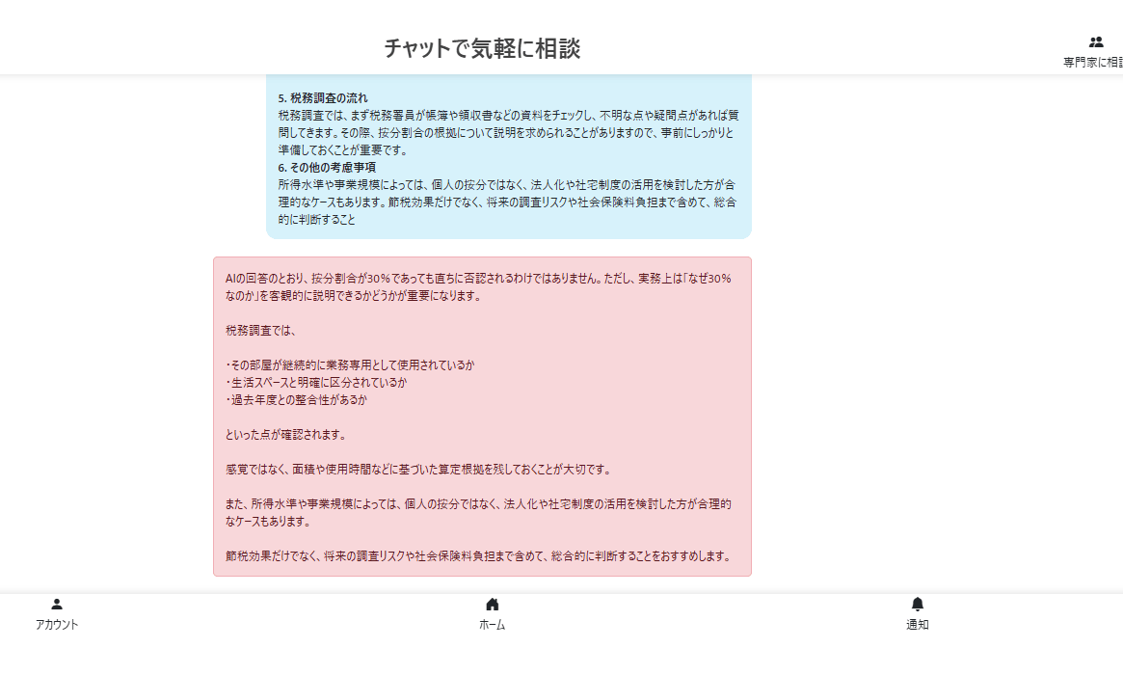Screen dimensions: 1123x675
Task: Click last line 節税効果だけでなく in pink reply
Action: click(x=479, y=556)
